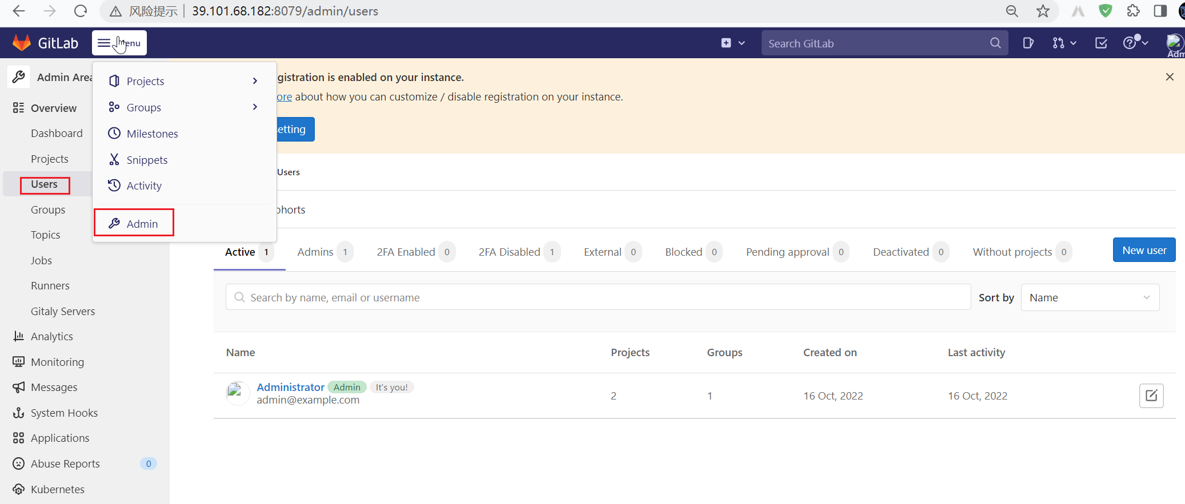This screenshot has width=1185, height=504.
Task: Open the Projects entry in the menu
Action: coord(183,81)
